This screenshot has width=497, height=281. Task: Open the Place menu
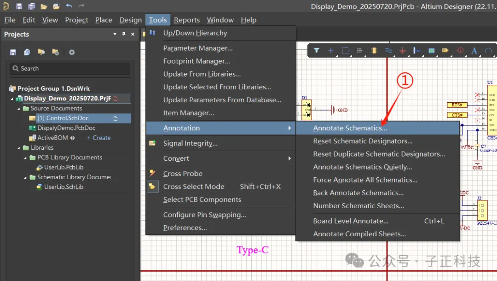click(x=104, y=20)
